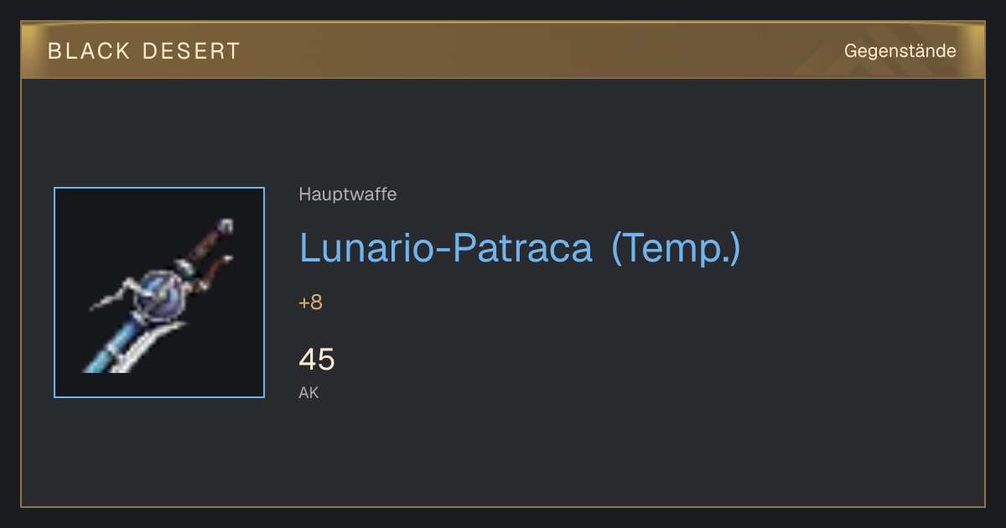Select the +8 enhancement level text
This screenshot has width=1006, height=528.
[310, 303]
